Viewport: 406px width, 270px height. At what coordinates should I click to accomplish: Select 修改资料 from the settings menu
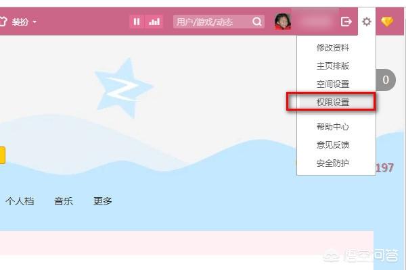point(333,47)
